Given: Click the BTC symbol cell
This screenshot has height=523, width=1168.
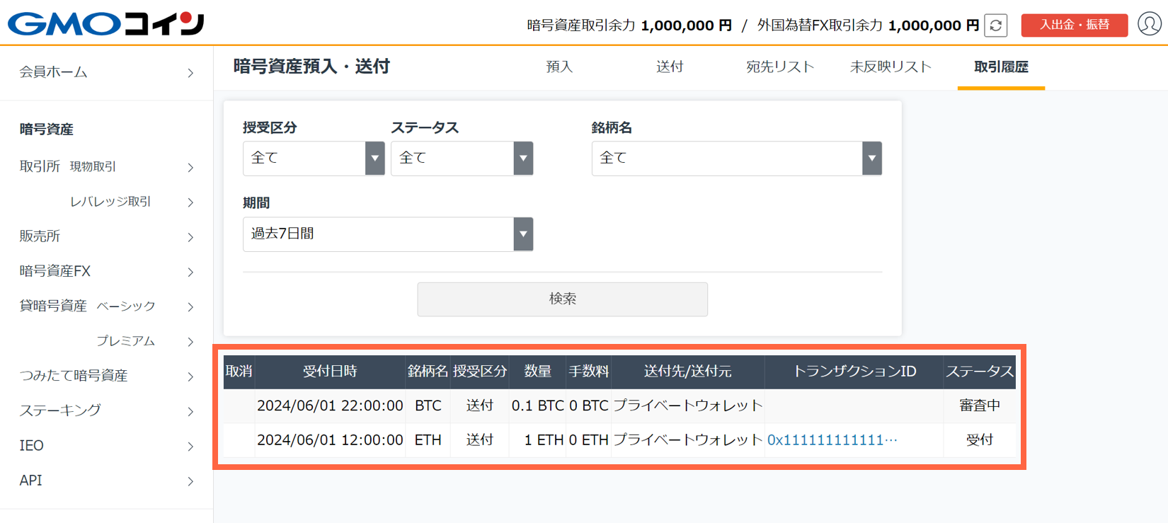Looking at the screenshot, I should coord(428,406).
